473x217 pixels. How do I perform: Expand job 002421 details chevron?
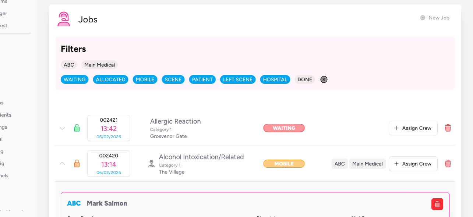coord(62,128)
